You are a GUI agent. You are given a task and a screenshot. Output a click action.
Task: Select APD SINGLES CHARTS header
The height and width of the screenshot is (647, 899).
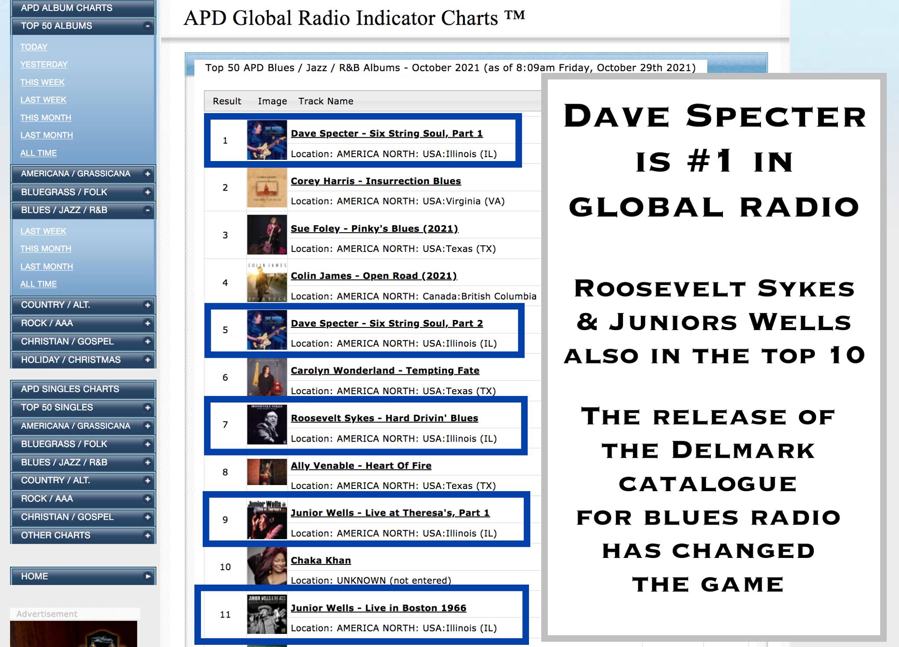pos(83,389)
